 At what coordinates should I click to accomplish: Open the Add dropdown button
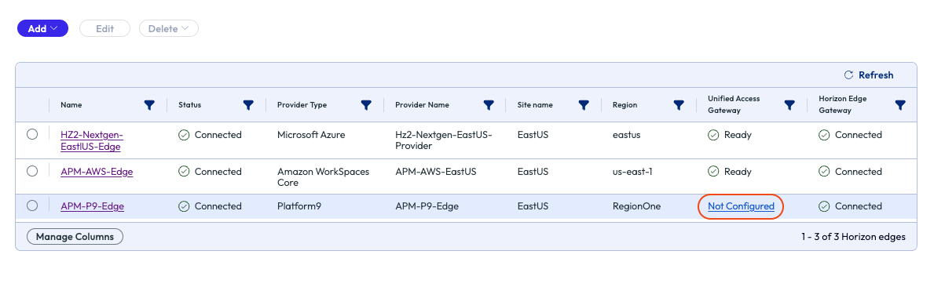pyautogui.click(x=42, y=28)
